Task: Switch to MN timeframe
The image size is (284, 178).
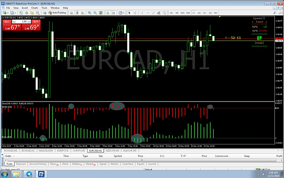Action: point(216,13)
